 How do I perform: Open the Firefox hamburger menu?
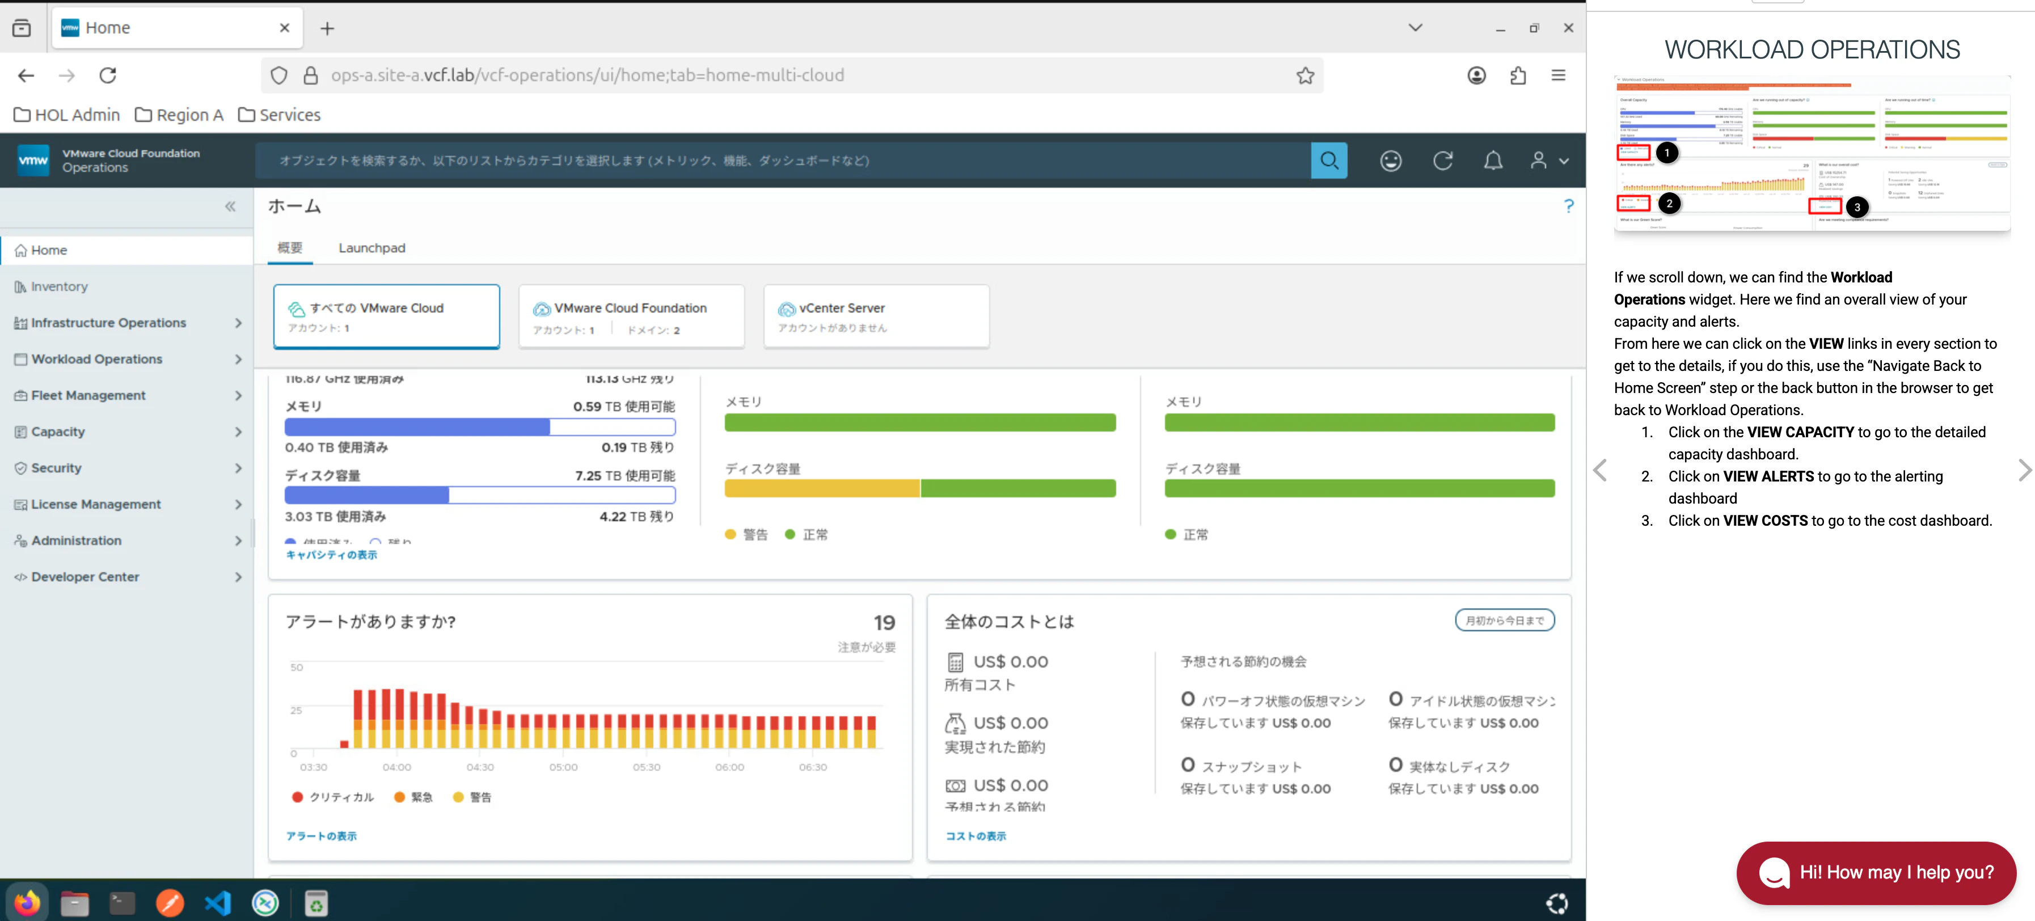(x=1558, y=75)
